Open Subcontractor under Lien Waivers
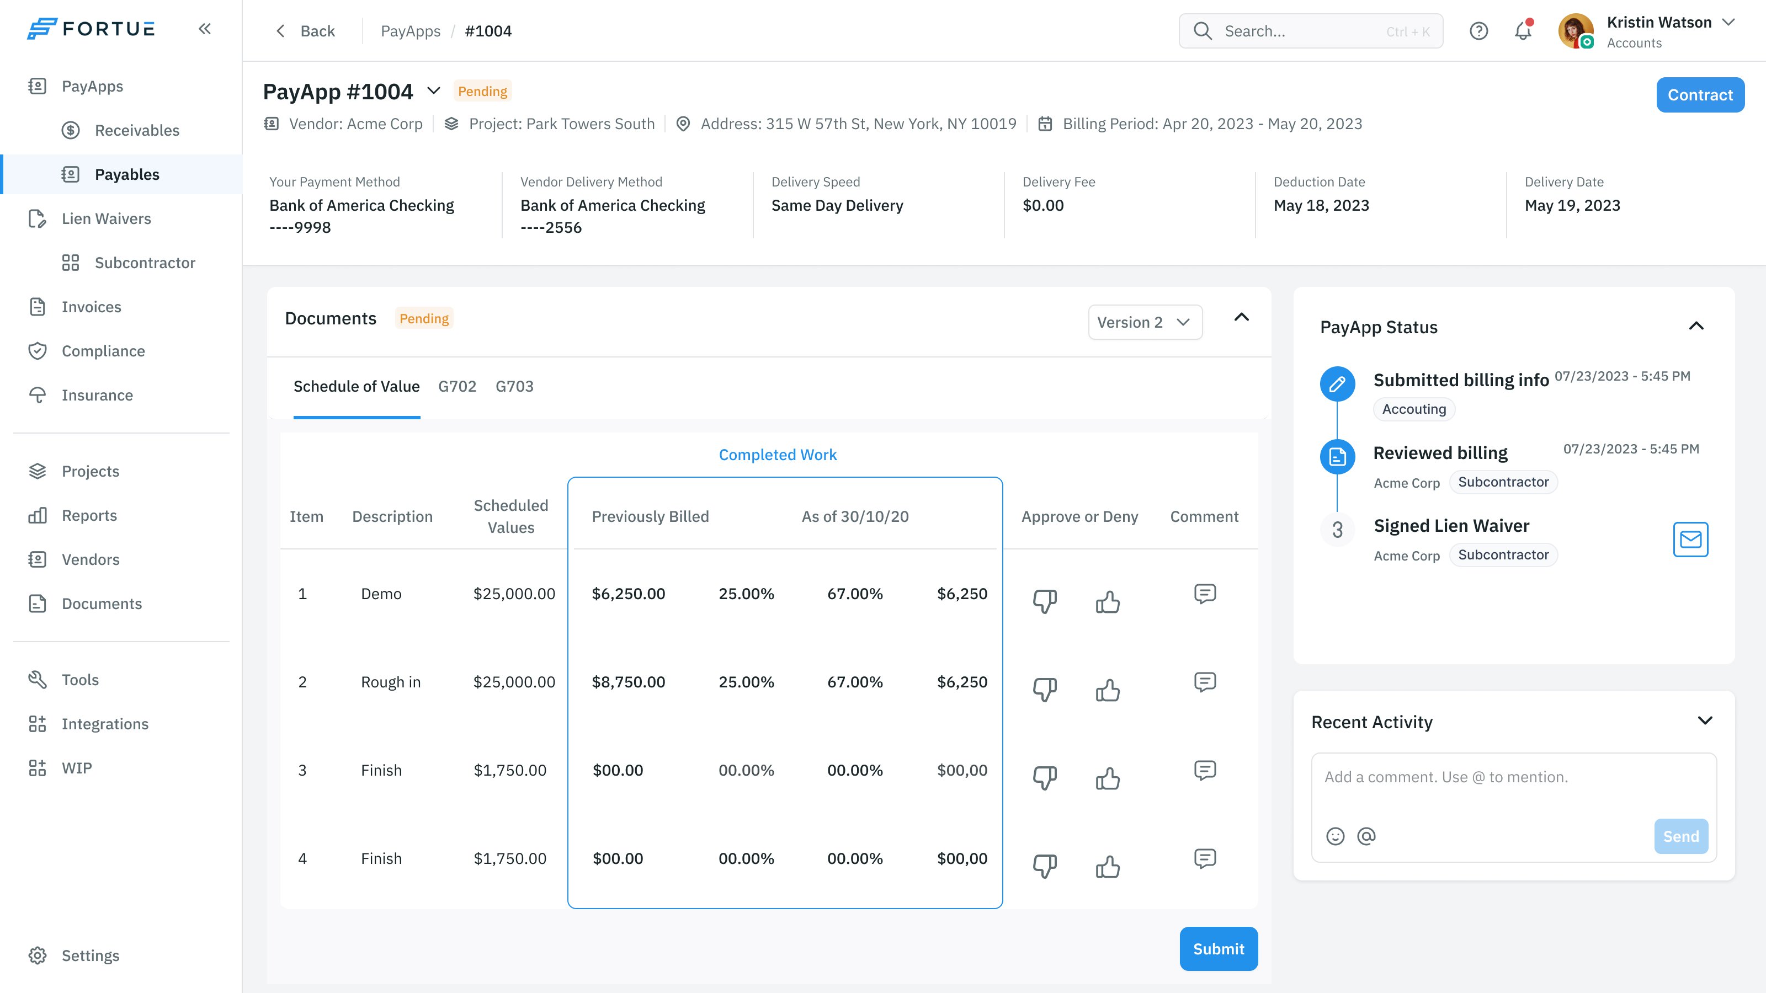1766x993 pixels. coord(145,263)
